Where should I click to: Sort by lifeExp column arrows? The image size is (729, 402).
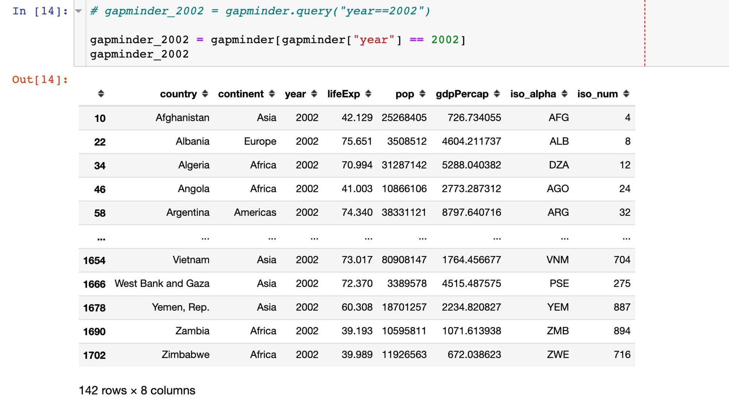tap(368, 94)
